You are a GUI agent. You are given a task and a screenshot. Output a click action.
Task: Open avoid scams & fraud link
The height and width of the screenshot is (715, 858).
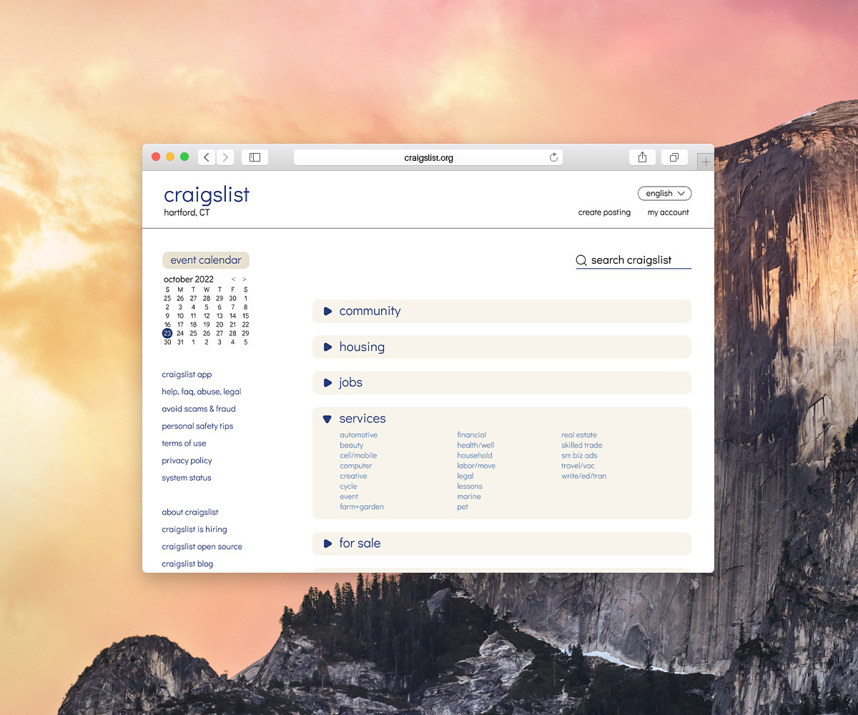pos(199,409)
